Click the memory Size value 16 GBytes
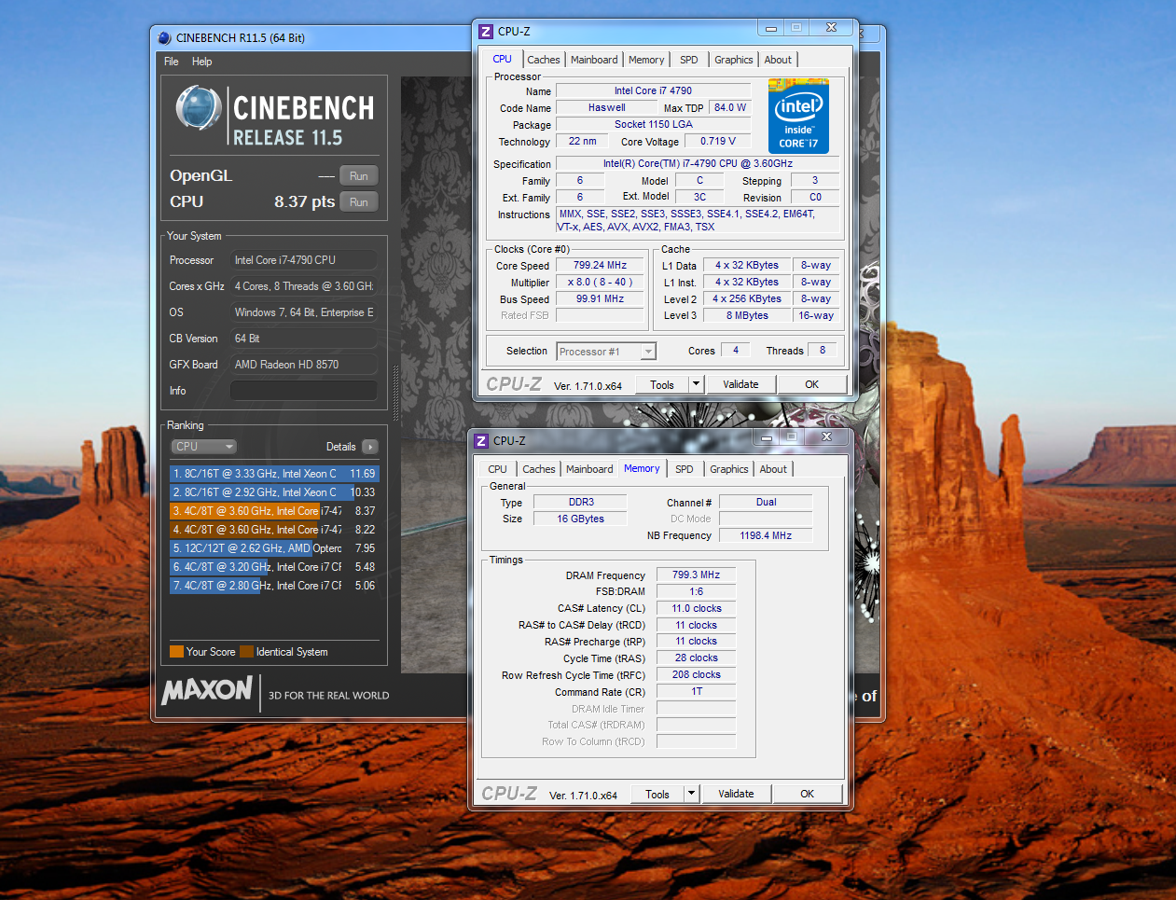 [580, 519]
